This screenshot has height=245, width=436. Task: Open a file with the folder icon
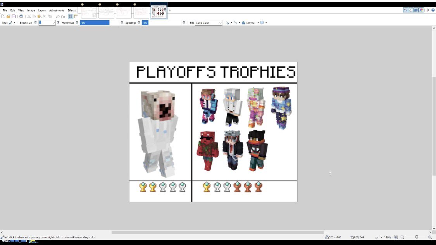(x=9, y=16)
